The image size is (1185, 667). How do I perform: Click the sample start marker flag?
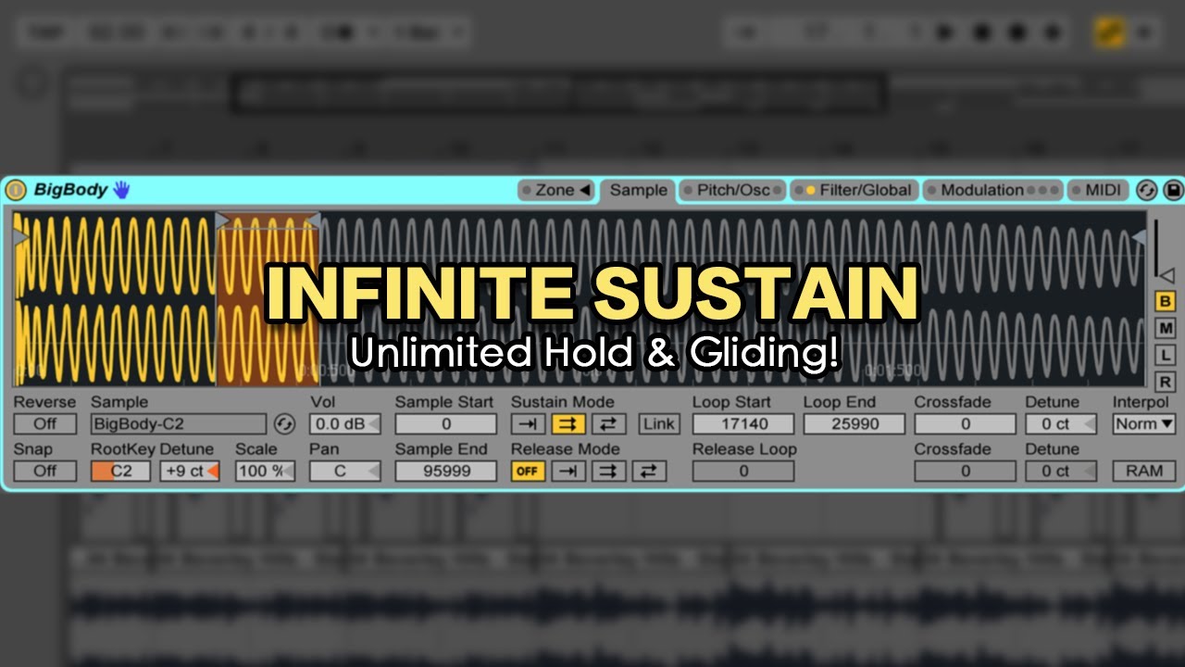tap(20, 237)
